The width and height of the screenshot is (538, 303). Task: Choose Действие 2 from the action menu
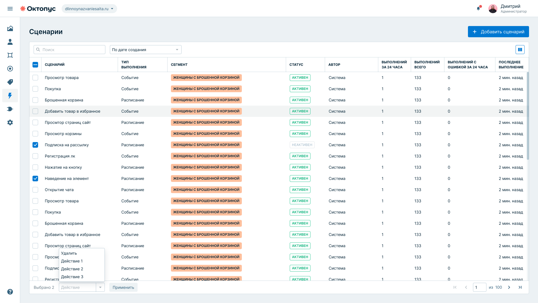point(72,269)
